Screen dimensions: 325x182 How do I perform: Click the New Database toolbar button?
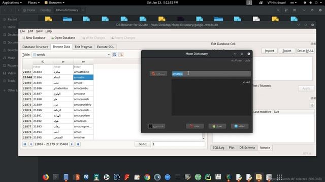pos(34,38)
